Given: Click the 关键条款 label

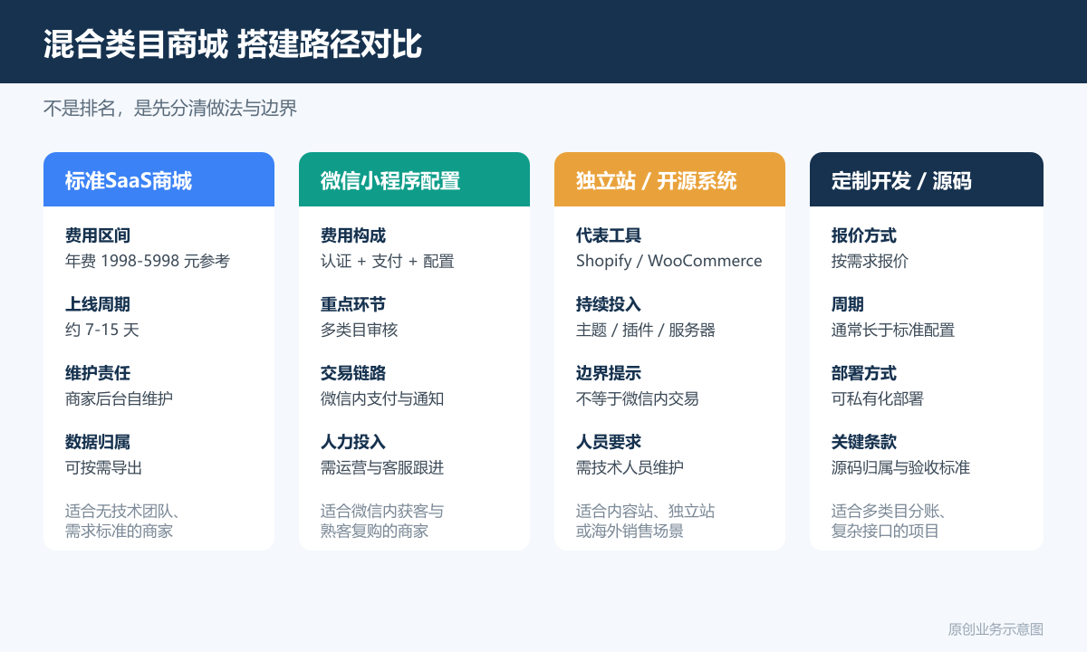Looking at the screenshot, I should point(864,442).
